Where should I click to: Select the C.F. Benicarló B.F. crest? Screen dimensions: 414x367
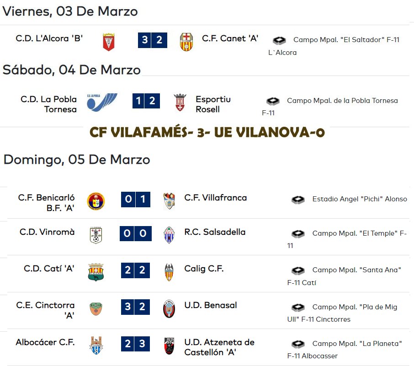point(96,201)
